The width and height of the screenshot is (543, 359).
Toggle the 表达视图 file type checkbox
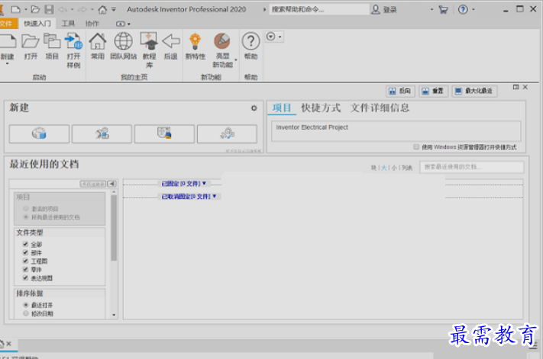coord(25,277)
